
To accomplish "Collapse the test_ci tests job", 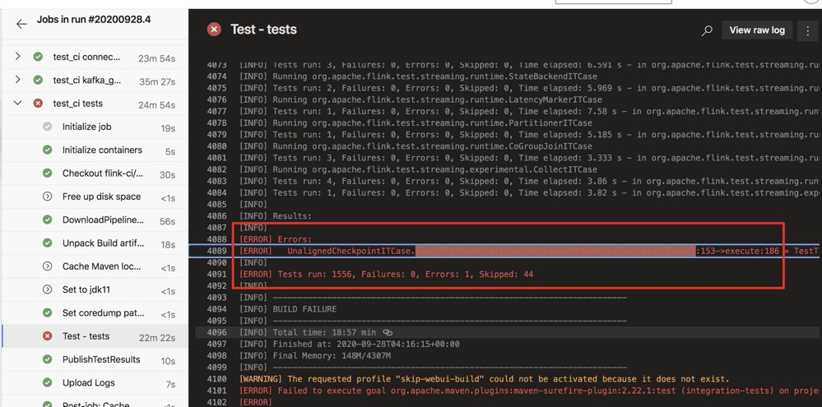I will point(18,104).
